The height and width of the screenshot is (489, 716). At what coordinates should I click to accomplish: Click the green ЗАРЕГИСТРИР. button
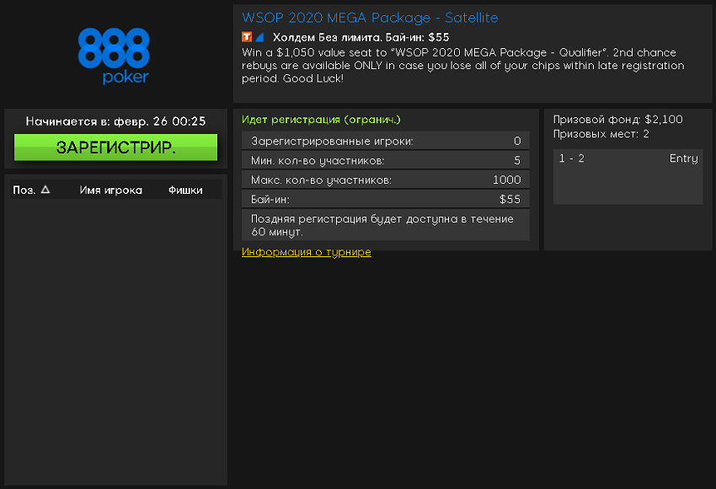(115, 148)
